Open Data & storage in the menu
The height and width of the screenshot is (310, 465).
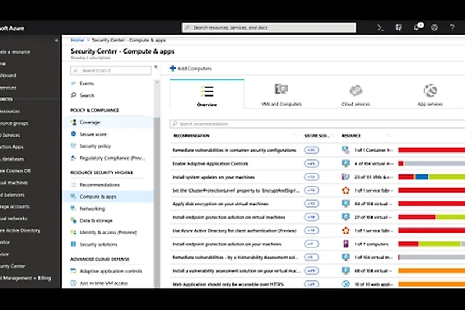coord(96,220)
